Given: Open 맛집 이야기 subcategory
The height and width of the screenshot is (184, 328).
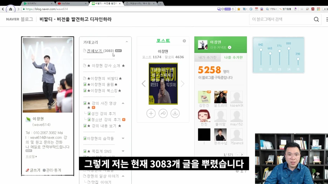Looking at the screenshot, I should 101,182.
